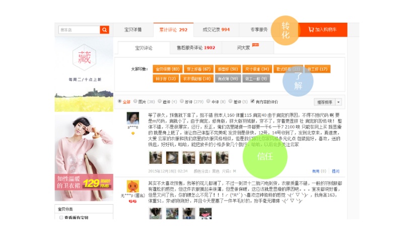Image resolution: width=403 pixels, height=252 pixels.
Task: Click the 宝贝分类 category header
Action: tap(84, 209)
